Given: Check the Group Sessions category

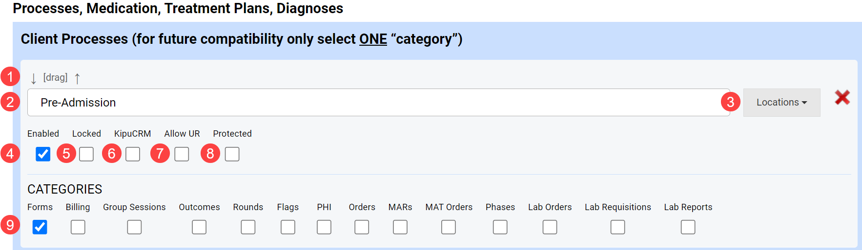Looking at the screenshot, I should pos(134,227).
